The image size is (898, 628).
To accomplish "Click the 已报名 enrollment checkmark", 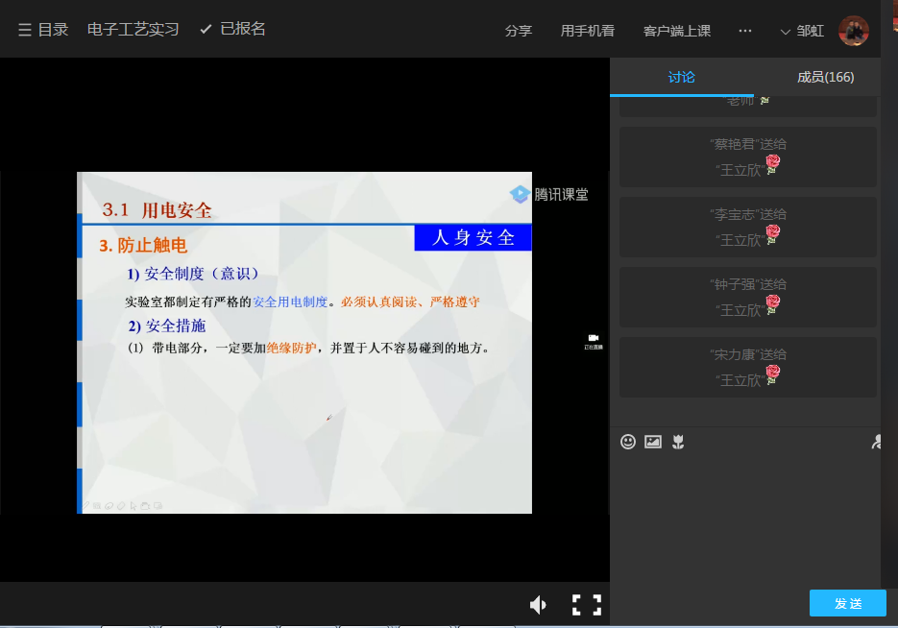I will 204,29.
